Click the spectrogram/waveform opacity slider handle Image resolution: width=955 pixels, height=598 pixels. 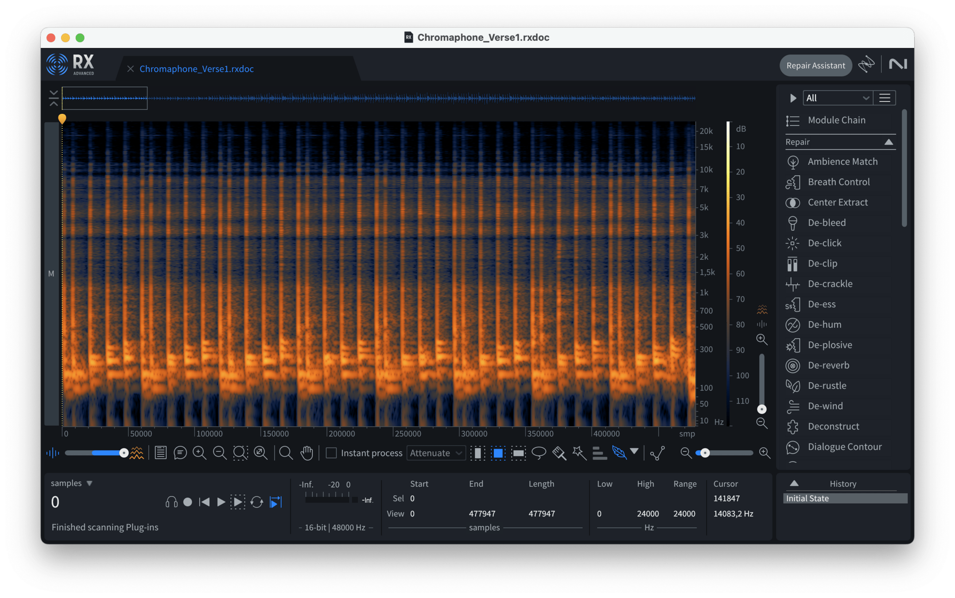(124, 453)
